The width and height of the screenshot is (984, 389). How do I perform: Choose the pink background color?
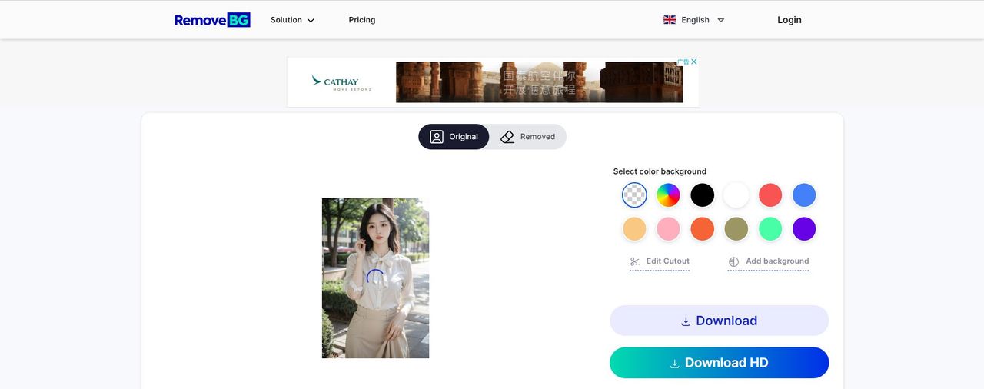[x=668, y=229]
